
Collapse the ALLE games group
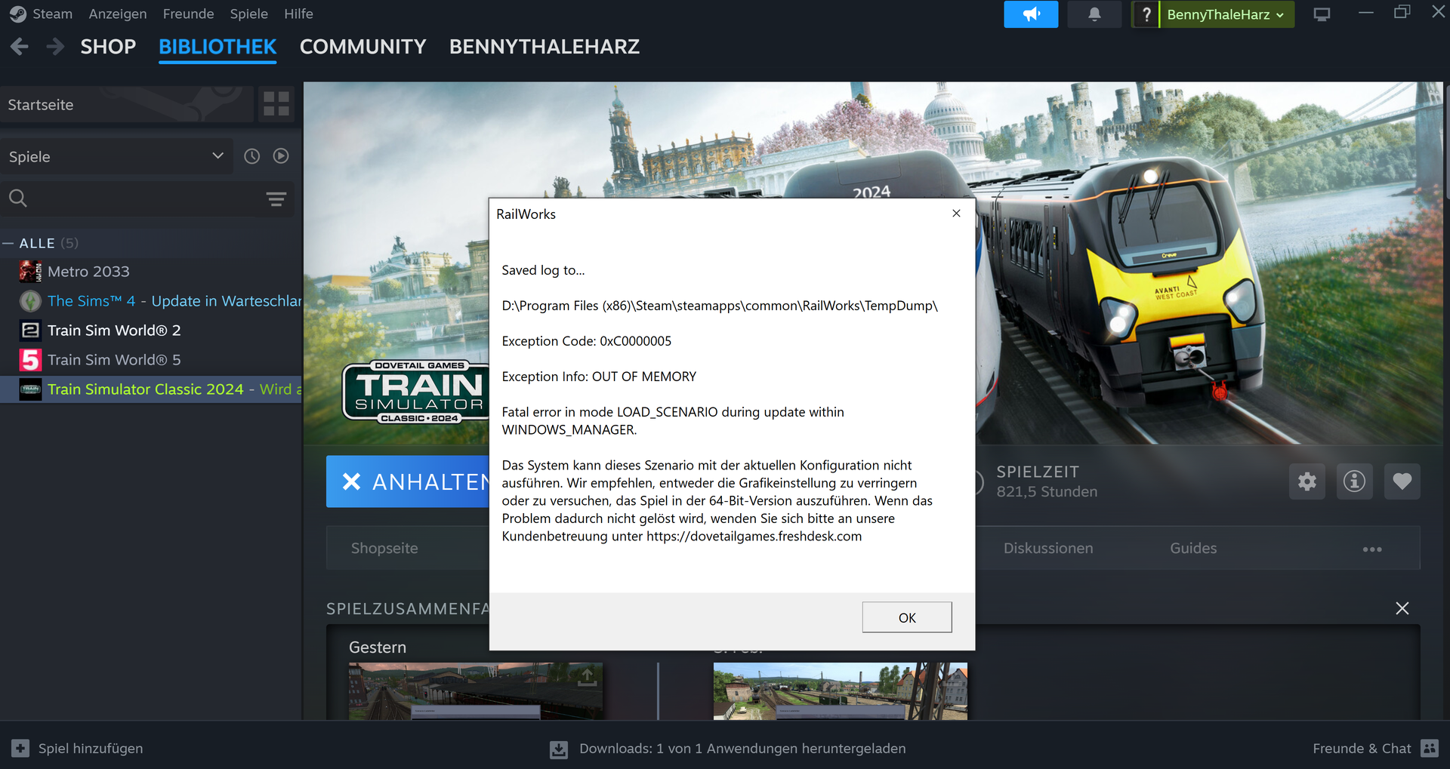(x=8, y=243)
